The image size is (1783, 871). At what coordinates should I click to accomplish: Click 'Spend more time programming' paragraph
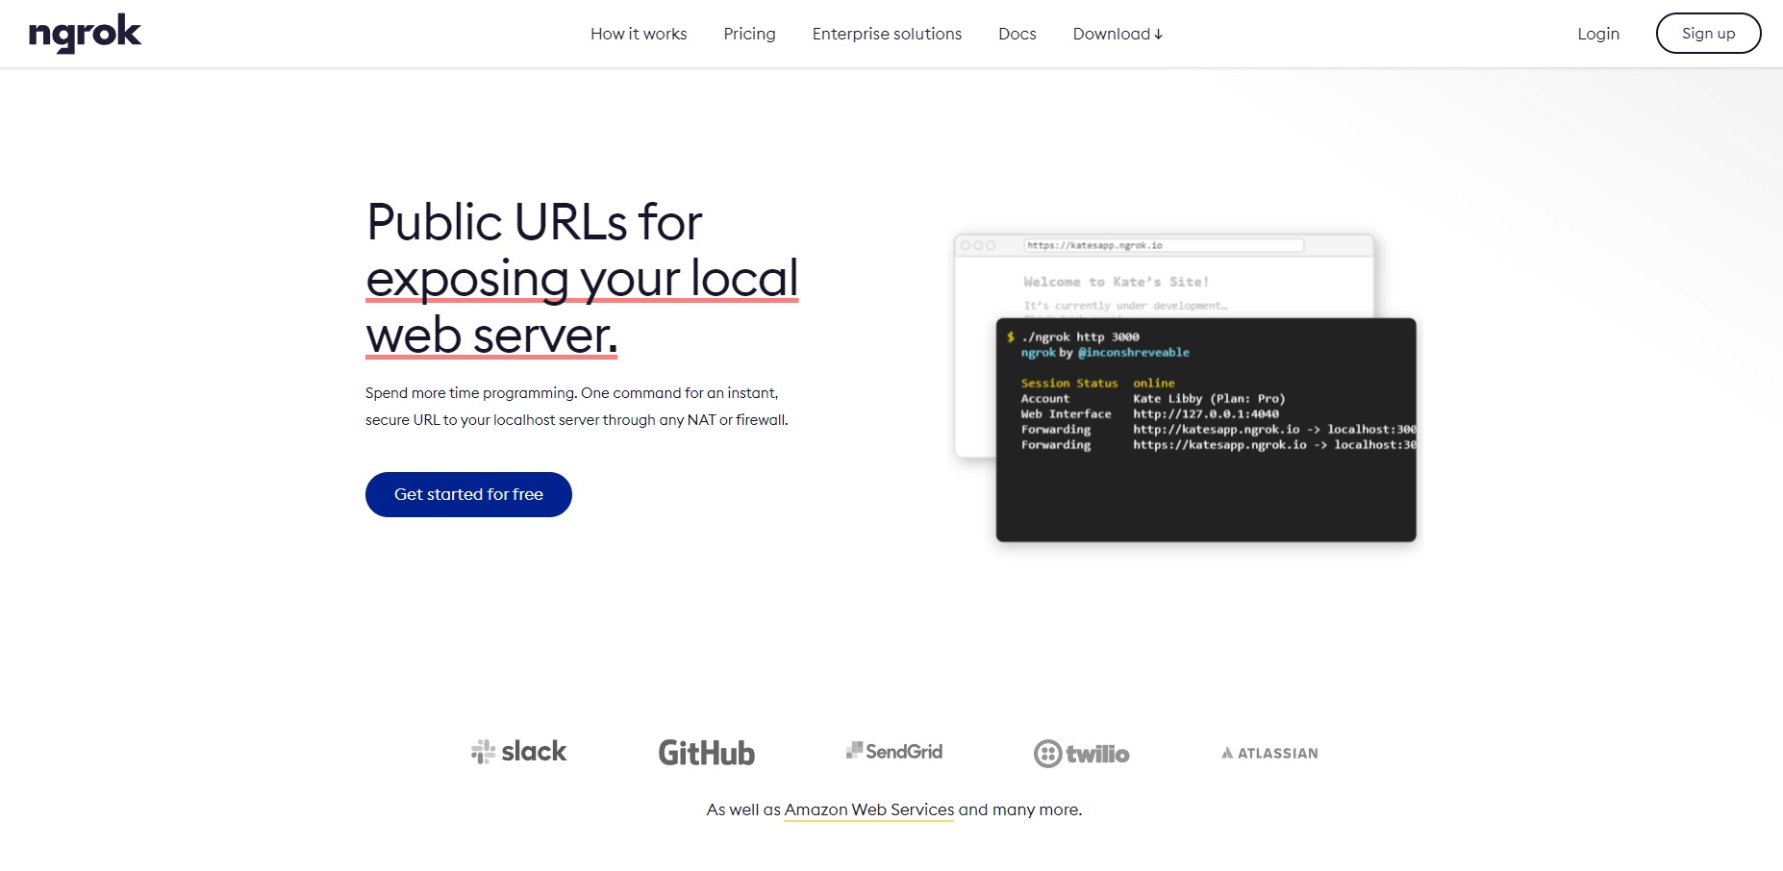tap(576, 407)
